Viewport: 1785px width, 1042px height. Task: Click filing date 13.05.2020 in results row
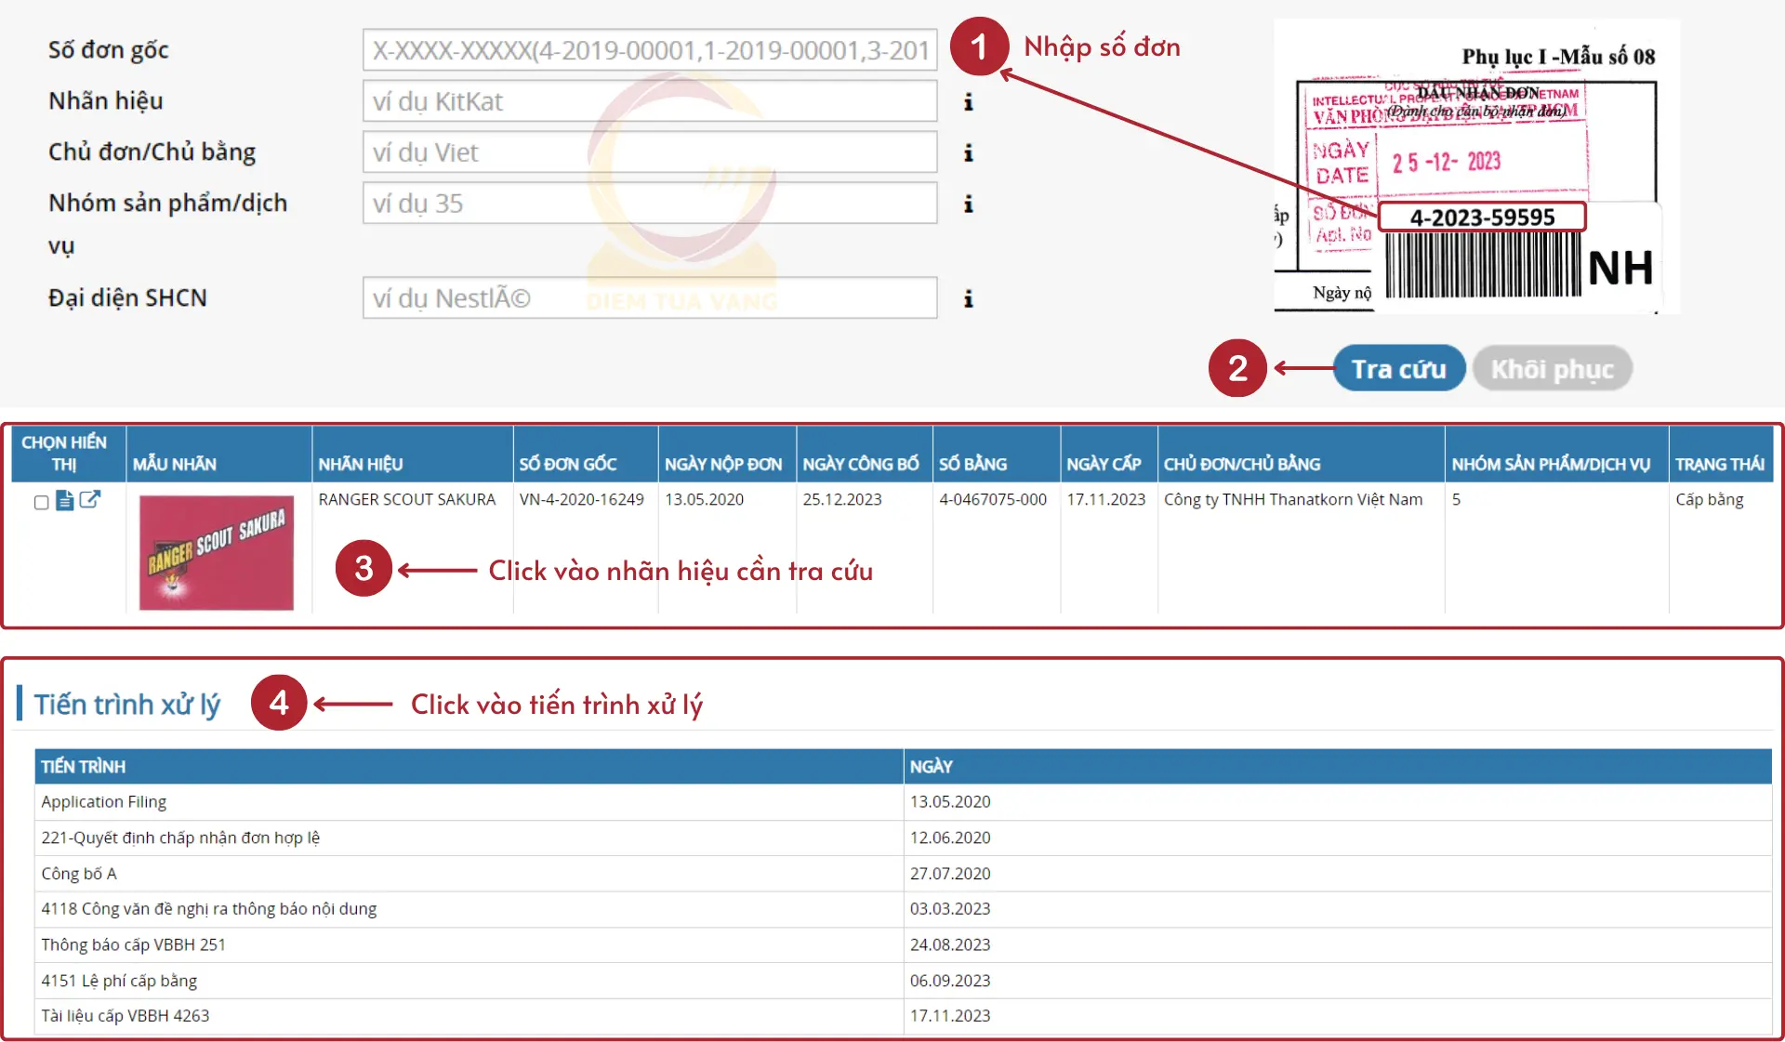[x=705, y=499]
